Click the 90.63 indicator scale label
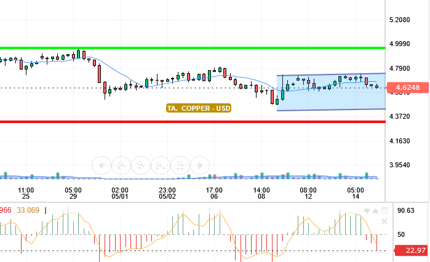430x262 pixels. tap(405, 211)
